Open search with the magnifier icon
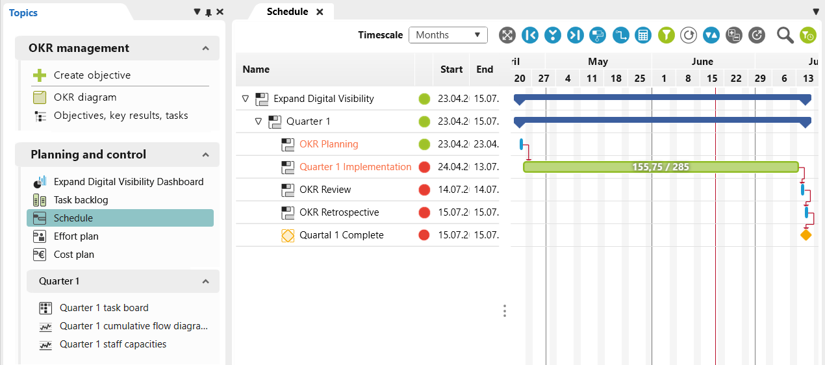The height and width of the screenshot is (365, 825). tap(785, 36)
